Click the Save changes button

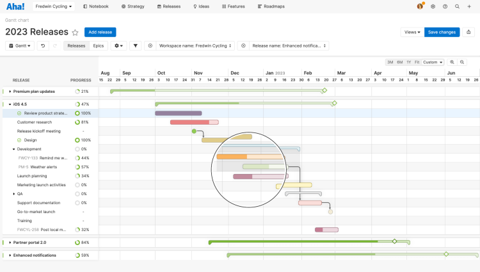tap(442, 32)
